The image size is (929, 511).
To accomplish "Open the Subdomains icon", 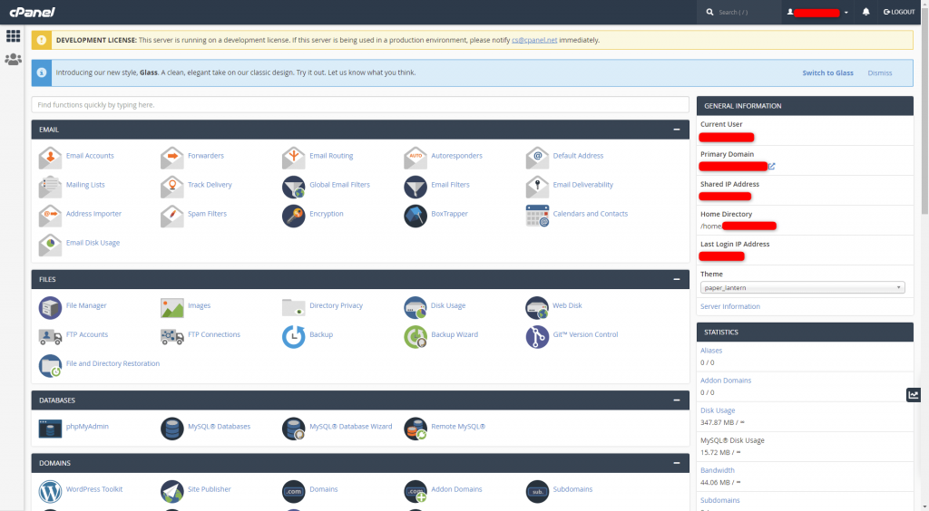I will (x=537, y=491).
